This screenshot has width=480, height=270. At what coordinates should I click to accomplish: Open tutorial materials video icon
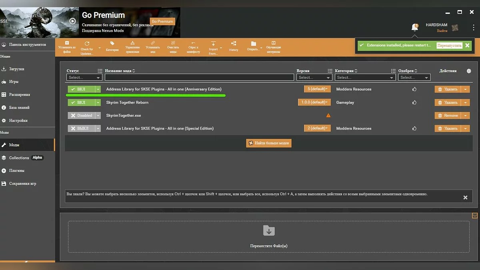pyautogui.click(x=274, y=43)
